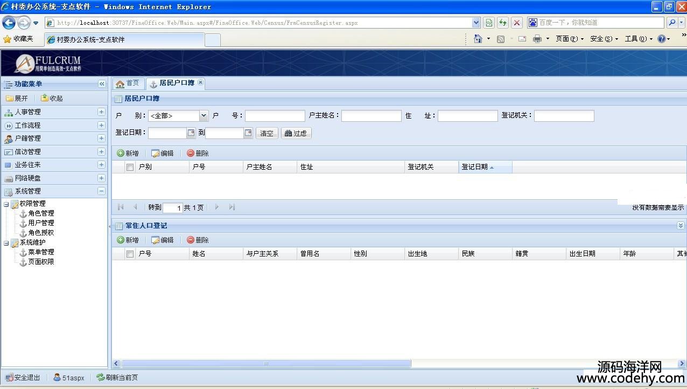Click the IE forward navigation button

(x=24, y=23)
